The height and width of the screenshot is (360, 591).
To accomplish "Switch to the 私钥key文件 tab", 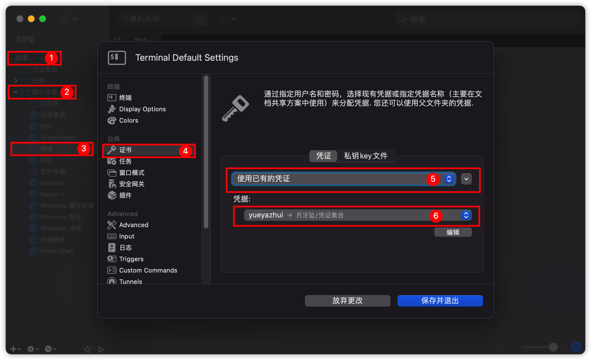I will click(366, 156).
